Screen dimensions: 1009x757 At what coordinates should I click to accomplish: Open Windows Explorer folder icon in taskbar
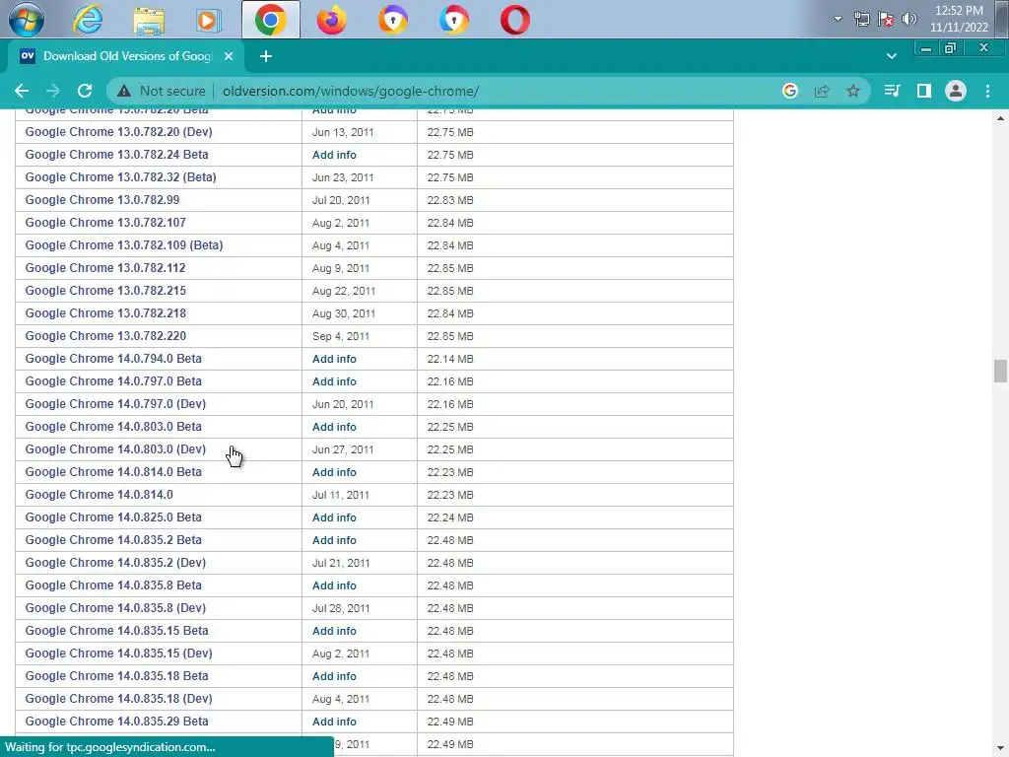(149, 20)
